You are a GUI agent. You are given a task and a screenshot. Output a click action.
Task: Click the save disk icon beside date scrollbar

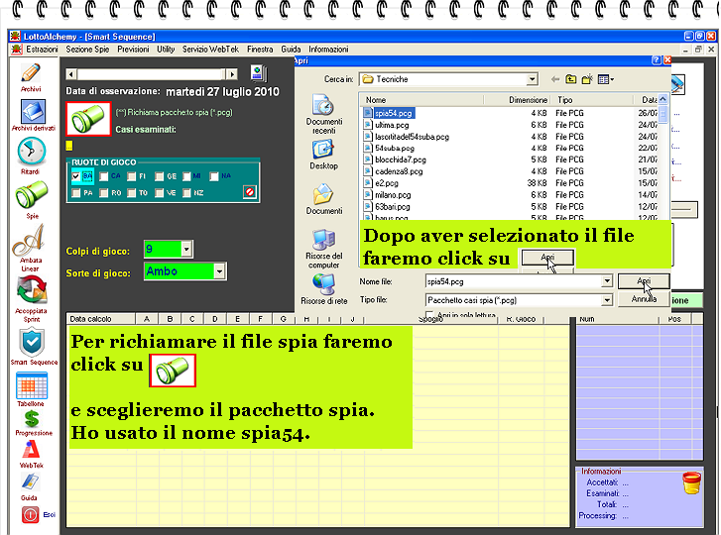point(258,73)
